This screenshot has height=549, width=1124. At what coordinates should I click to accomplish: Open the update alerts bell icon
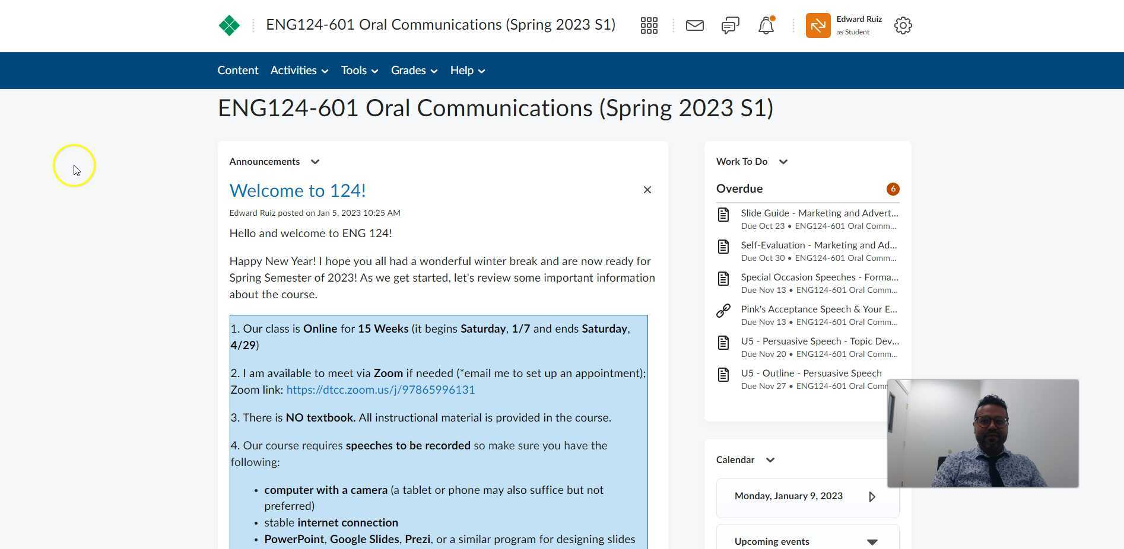coord(766,25)
